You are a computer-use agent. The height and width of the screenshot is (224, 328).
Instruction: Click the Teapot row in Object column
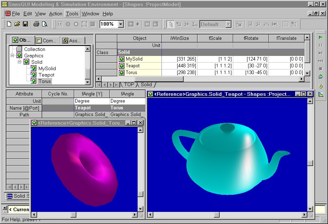133,66
